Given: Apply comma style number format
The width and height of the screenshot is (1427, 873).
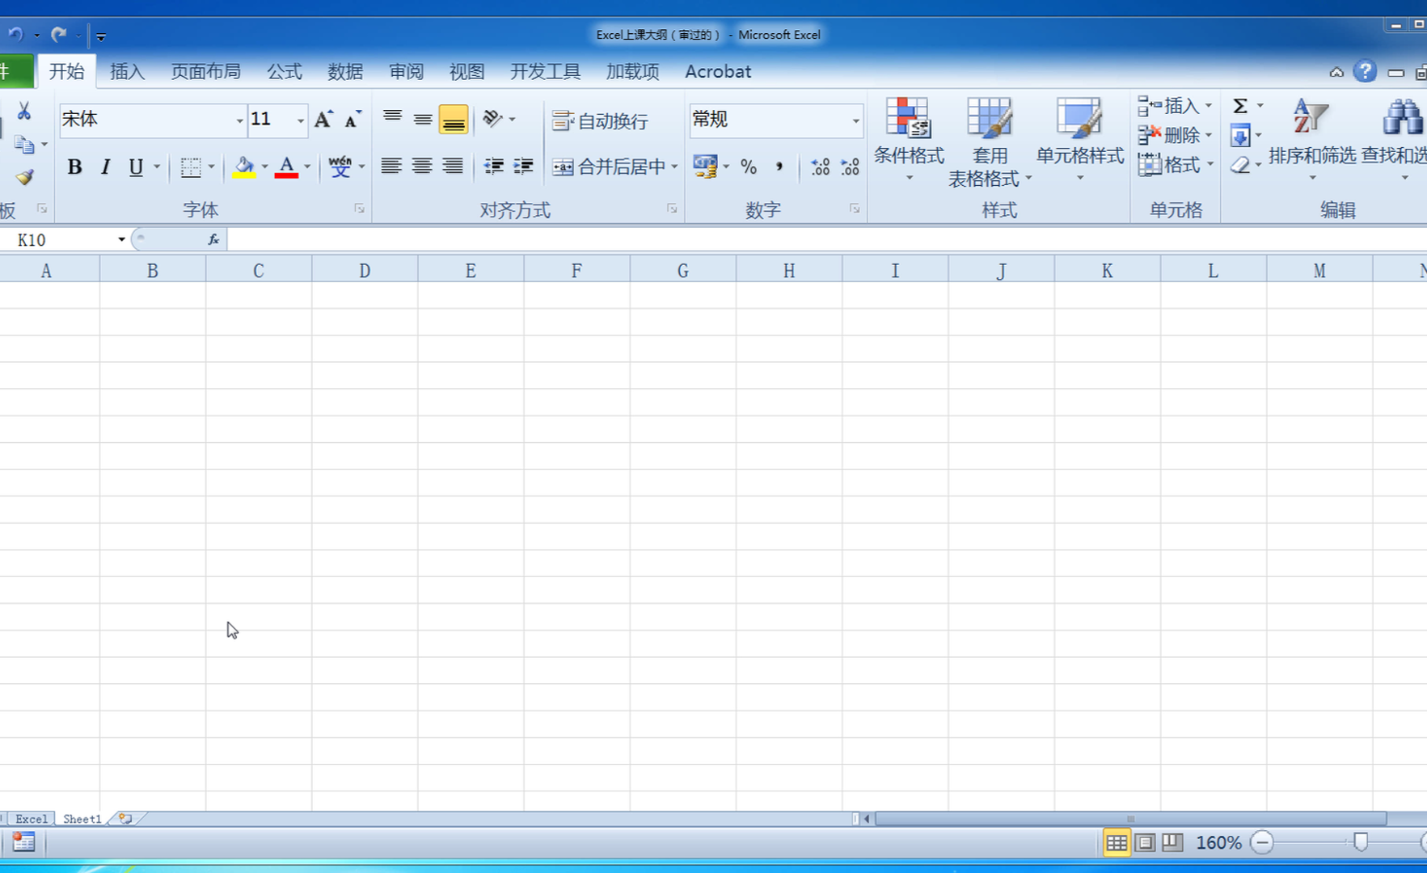Looking at the screenshot, I should click(779, 167).
